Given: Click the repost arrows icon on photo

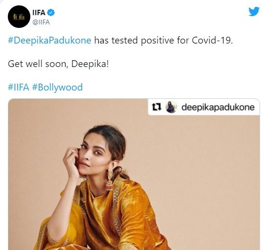Looking at the screenshot, I should coord(156,107).
